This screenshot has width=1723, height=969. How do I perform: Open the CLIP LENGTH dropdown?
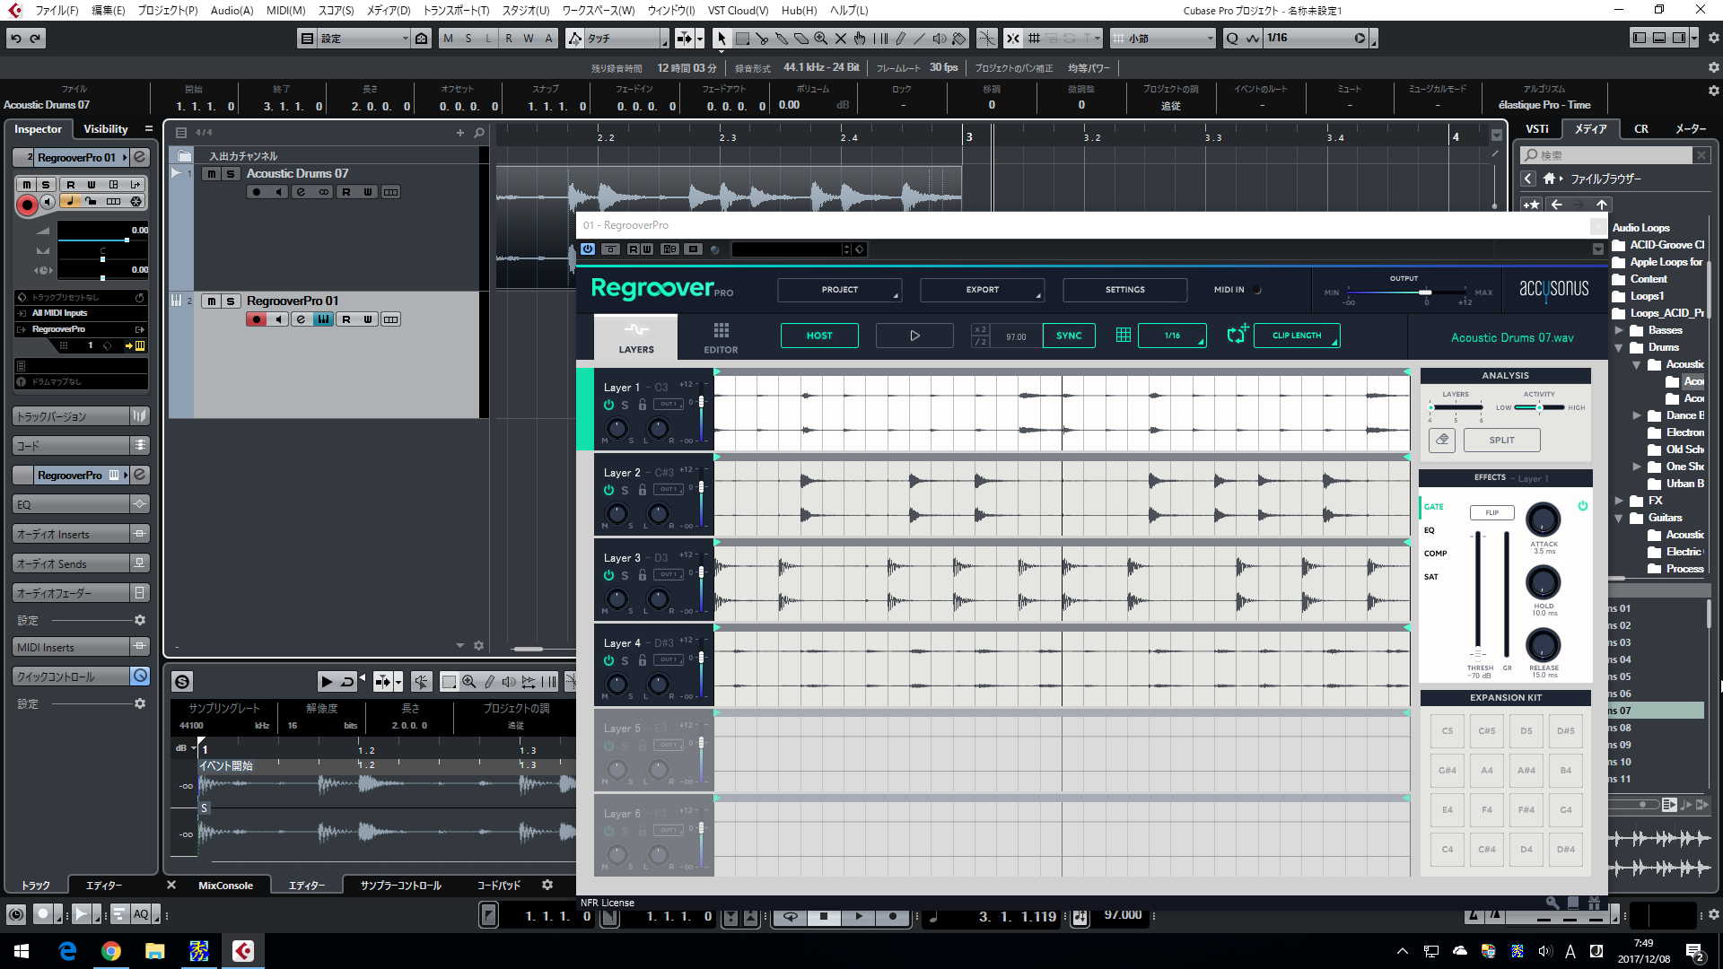(x=1297, y=336)
